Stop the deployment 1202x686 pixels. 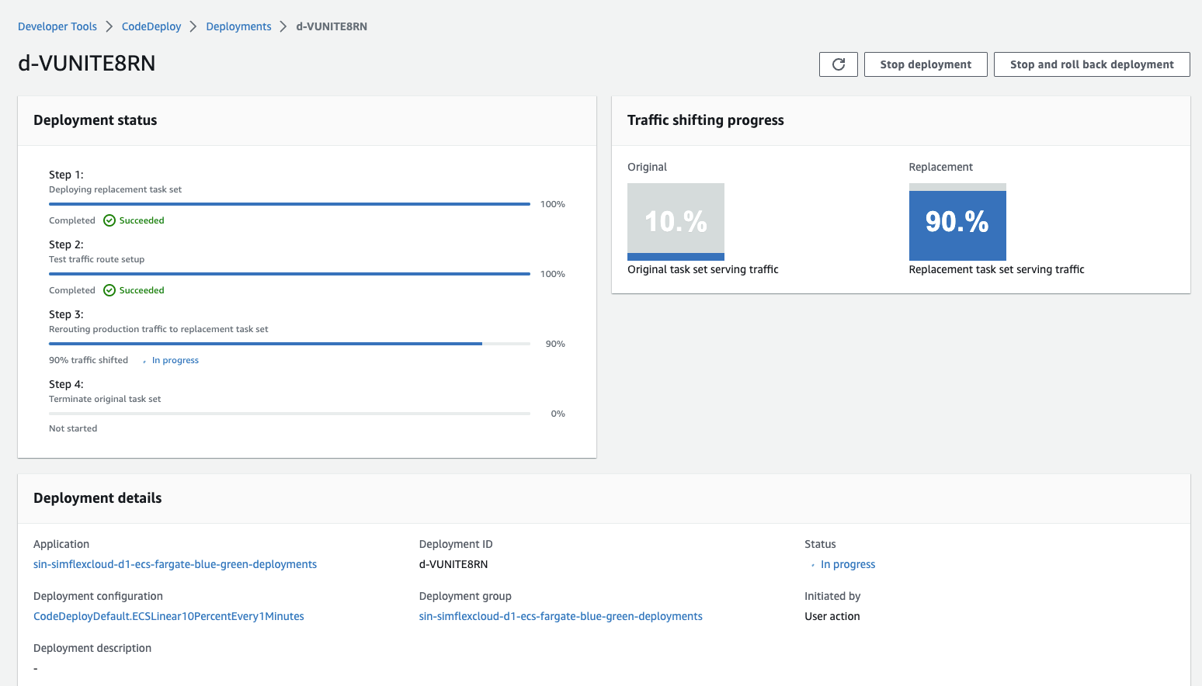pyautogui.click(x=926, y=64)
